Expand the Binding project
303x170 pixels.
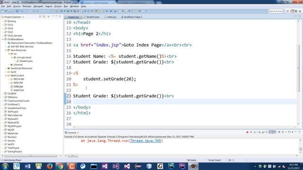(3, 21)
